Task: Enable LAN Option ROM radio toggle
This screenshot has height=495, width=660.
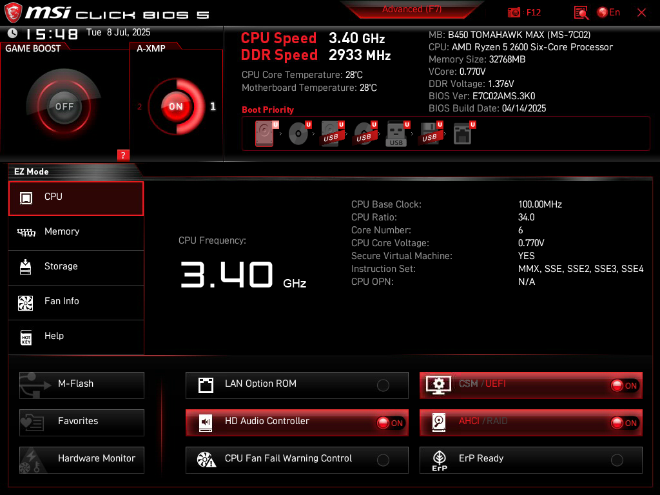Action: 383,385
